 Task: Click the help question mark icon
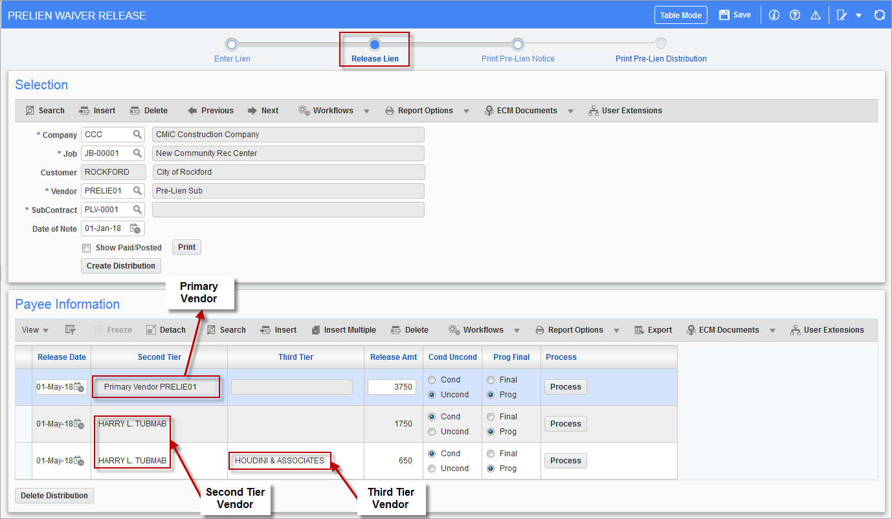tap(795, 15)
